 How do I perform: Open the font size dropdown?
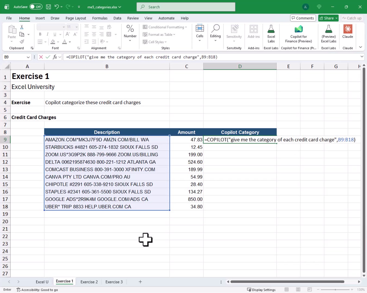[77, 27]
